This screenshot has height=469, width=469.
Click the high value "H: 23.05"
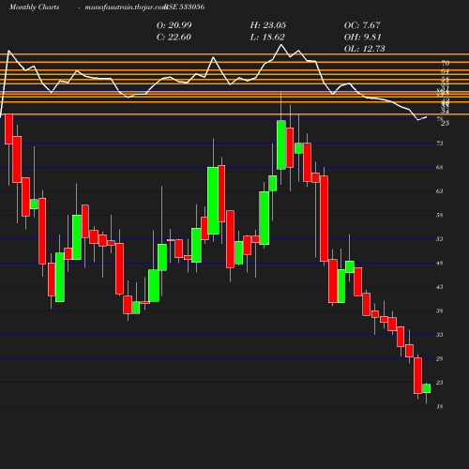tap(268, 25)
